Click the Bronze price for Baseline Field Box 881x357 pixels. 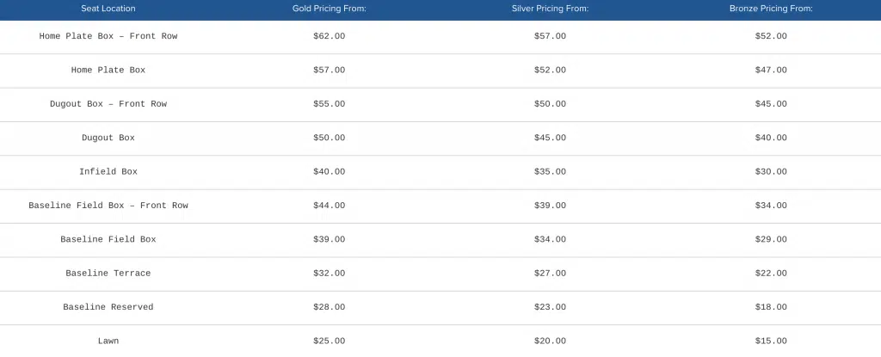(x=770, y=239)
